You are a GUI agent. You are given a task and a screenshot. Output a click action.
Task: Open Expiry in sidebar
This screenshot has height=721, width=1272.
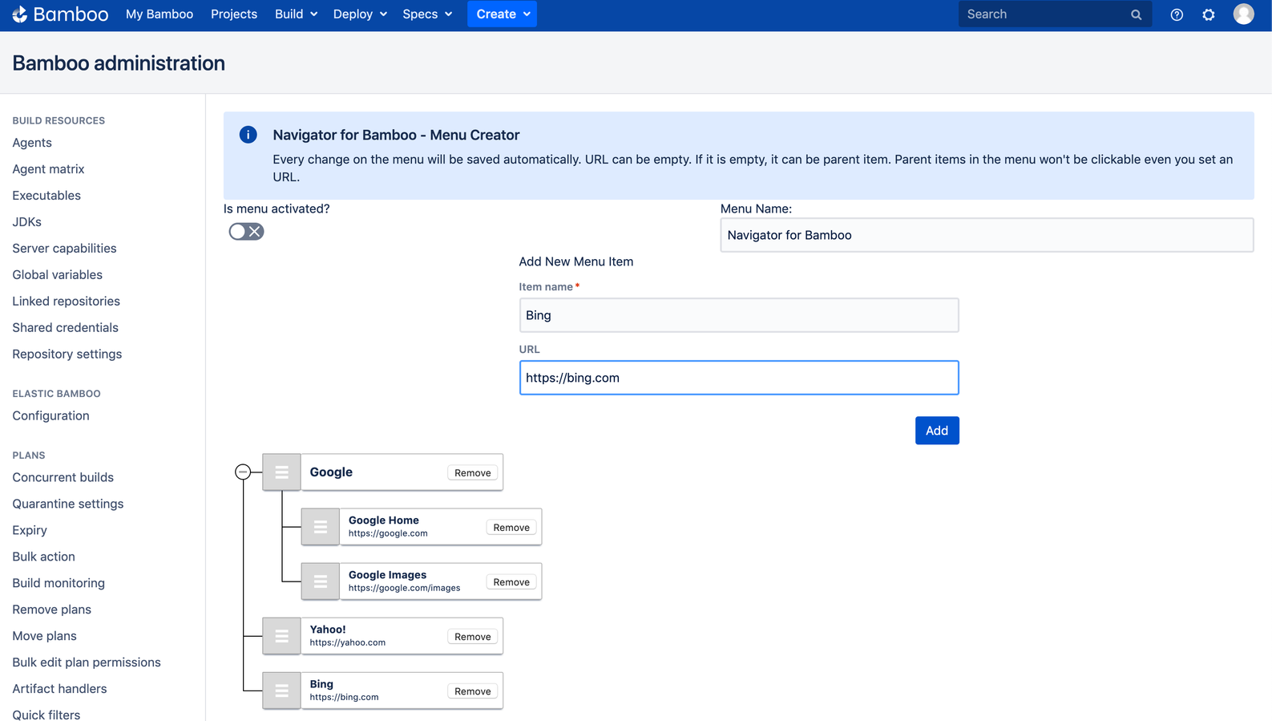pos(30,531)
